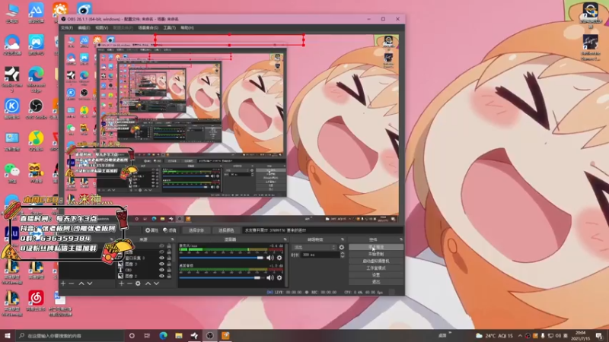Click first mixer channel volume slider
Image resolution: width=609 pixels, height=342 pixels.
coord(222,258)
